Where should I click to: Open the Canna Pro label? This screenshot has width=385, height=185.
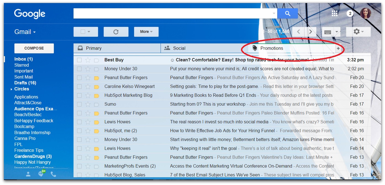[x=25, y=139]
